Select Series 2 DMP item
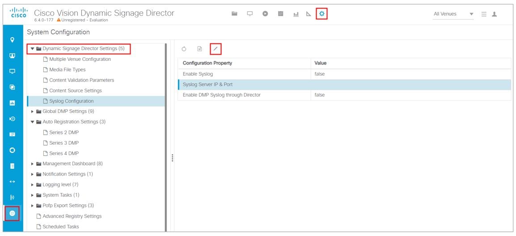Image resolution: width=516 pixels, height=236 pixels. point(64,132)
